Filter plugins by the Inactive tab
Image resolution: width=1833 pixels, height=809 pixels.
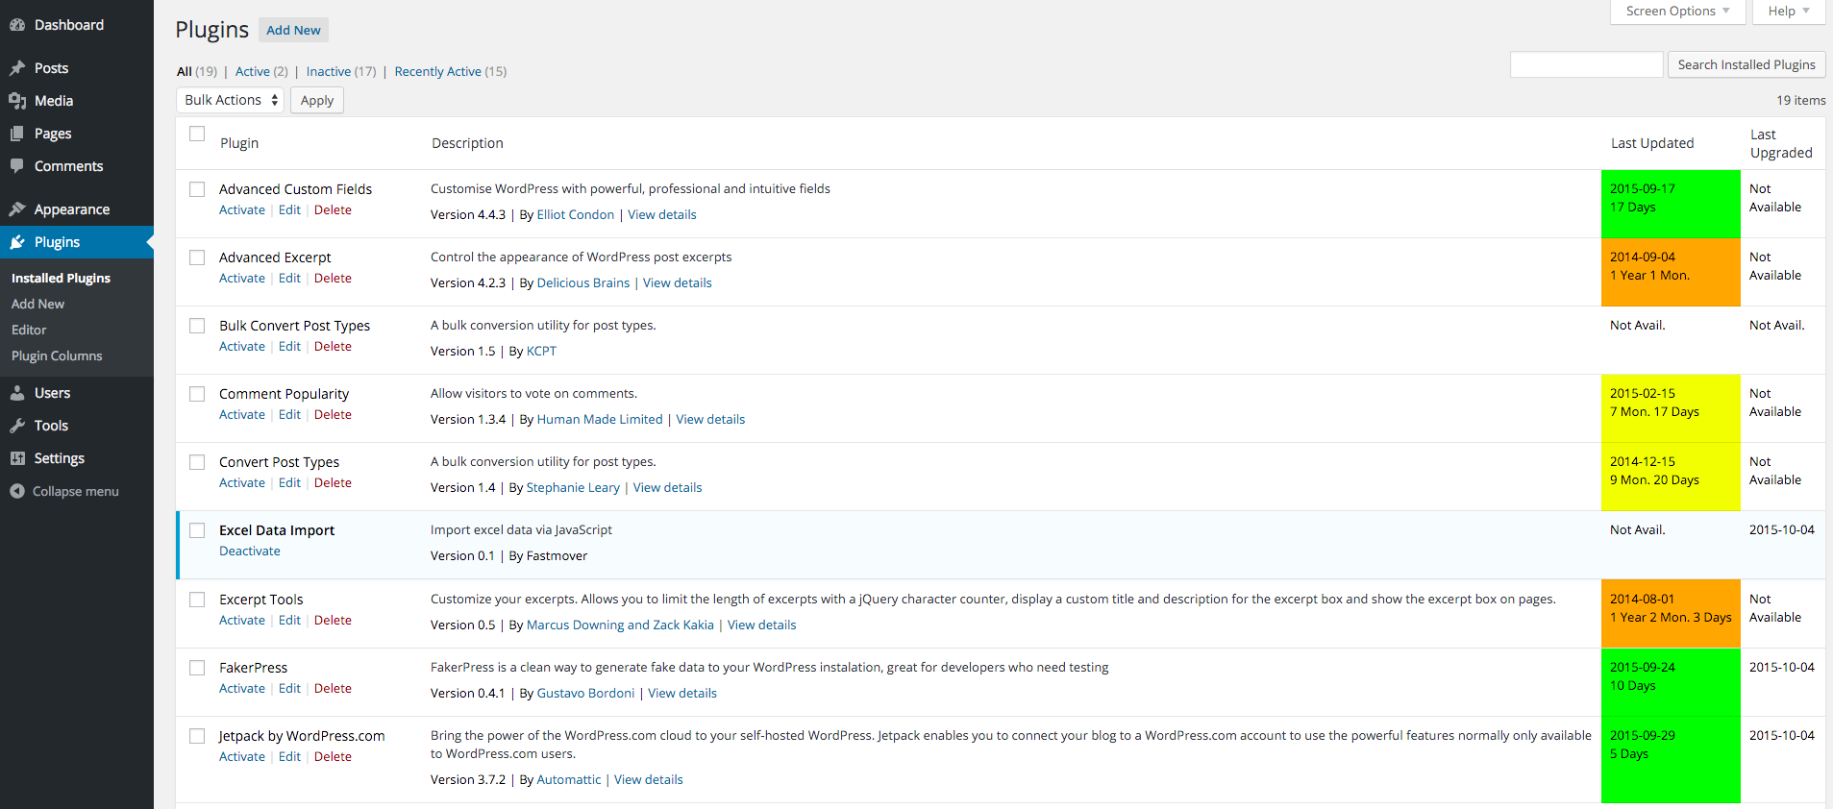click(x=329, y=72)
